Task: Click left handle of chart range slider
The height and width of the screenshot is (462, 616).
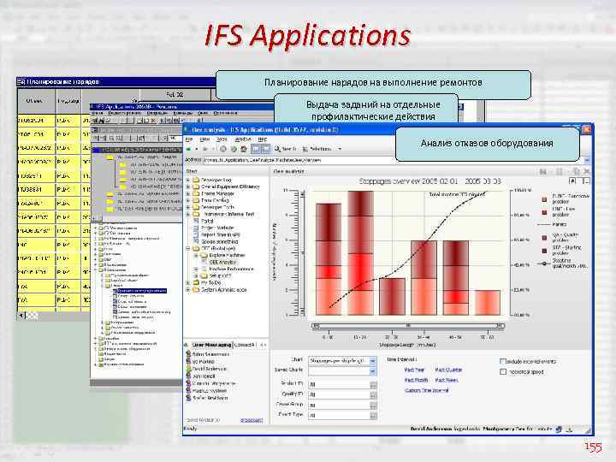Action: 315,326
